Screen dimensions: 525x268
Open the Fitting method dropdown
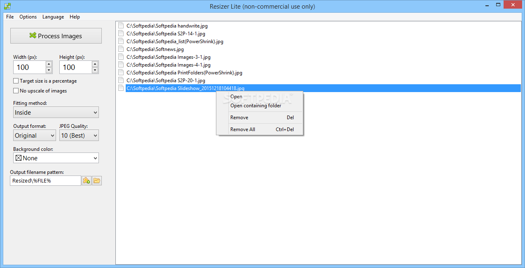pos(56,112)
